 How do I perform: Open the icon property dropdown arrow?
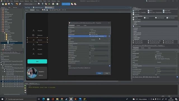pyautogui.click(x=108, y=36)
